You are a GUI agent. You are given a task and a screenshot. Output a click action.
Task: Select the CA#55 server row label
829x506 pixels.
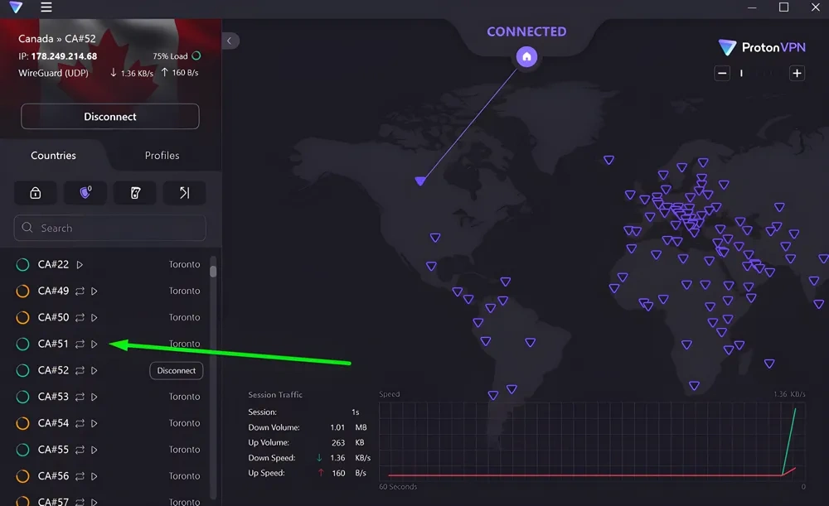coord(53,450)
